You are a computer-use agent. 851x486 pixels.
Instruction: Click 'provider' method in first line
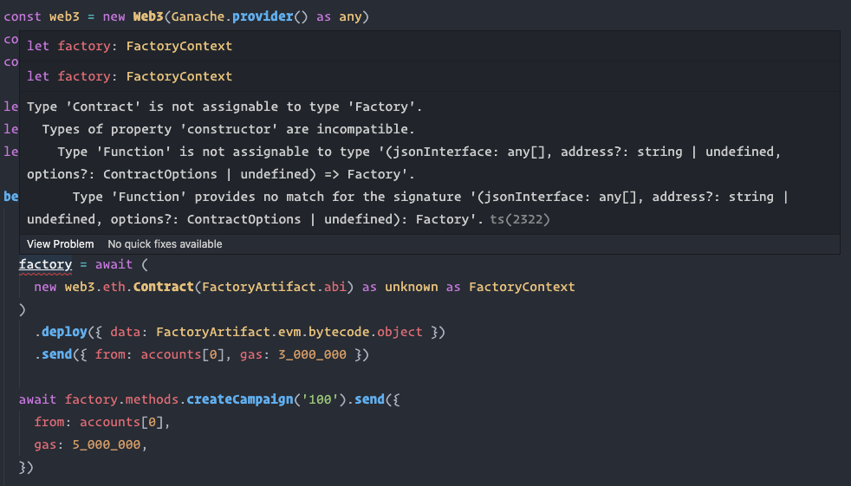pyautogui.click(x=263, y=16)
